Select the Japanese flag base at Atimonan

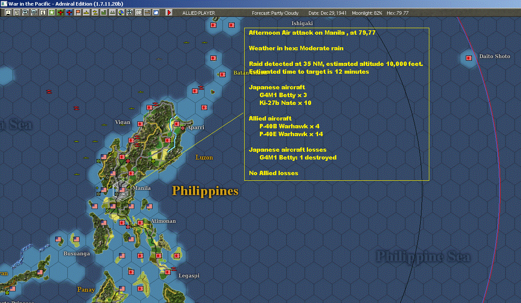(140, 223)
